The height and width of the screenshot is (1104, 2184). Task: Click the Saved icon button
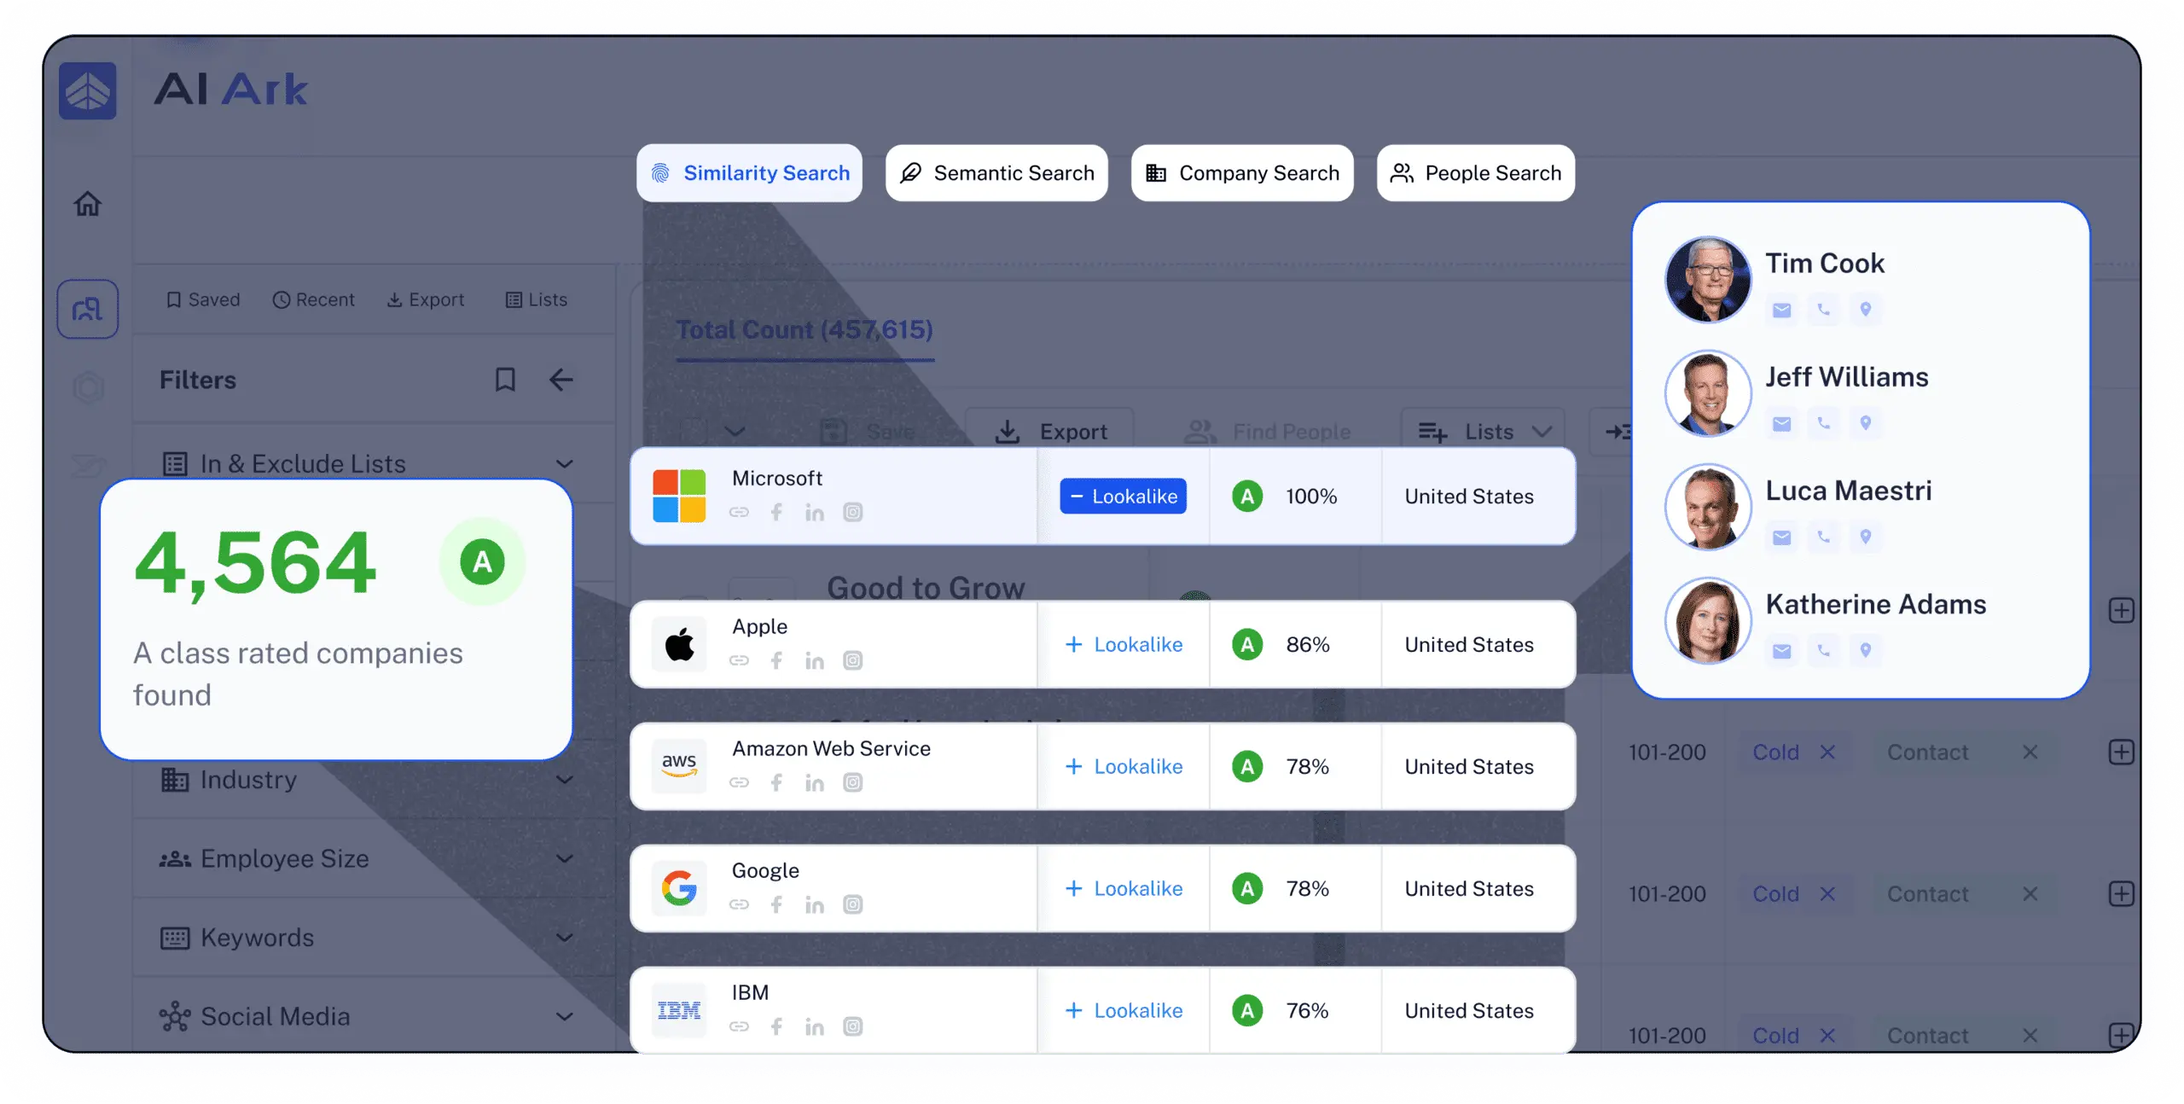click(x=203, y=299)
